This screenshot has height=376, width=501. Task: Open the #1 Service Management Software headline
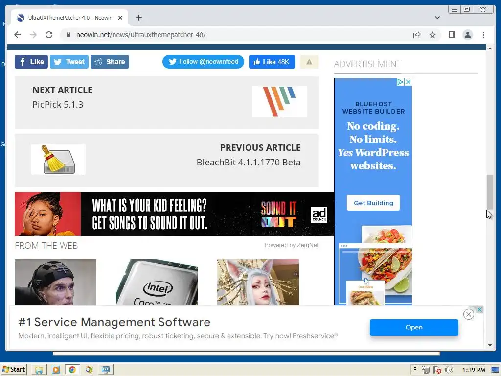click(114, 322)
